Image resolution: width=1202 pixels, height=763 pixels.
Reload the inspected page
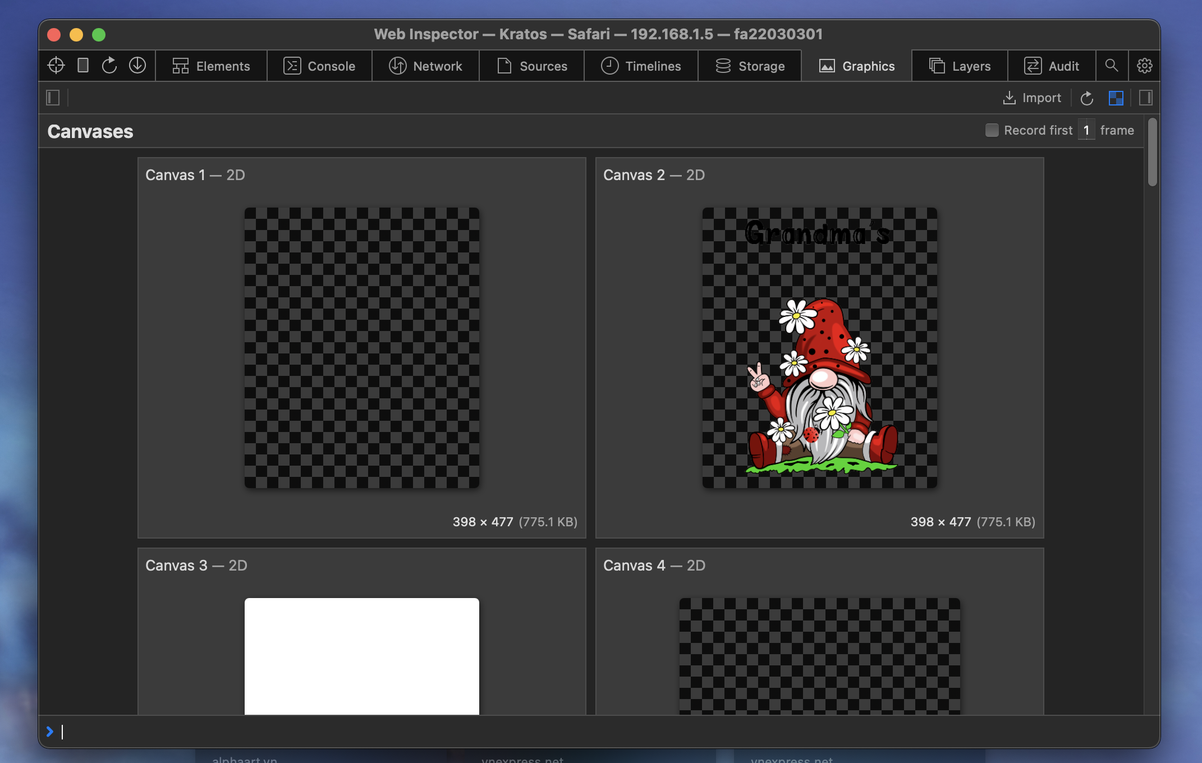point(109,65)
